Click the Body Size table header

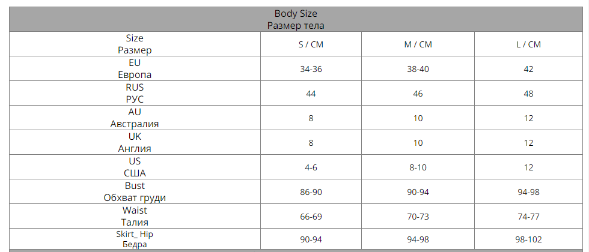coord(296,19)
